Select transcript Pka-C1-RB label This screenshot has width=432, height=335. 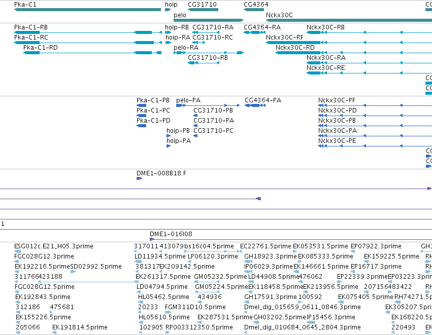click(31, 27)
